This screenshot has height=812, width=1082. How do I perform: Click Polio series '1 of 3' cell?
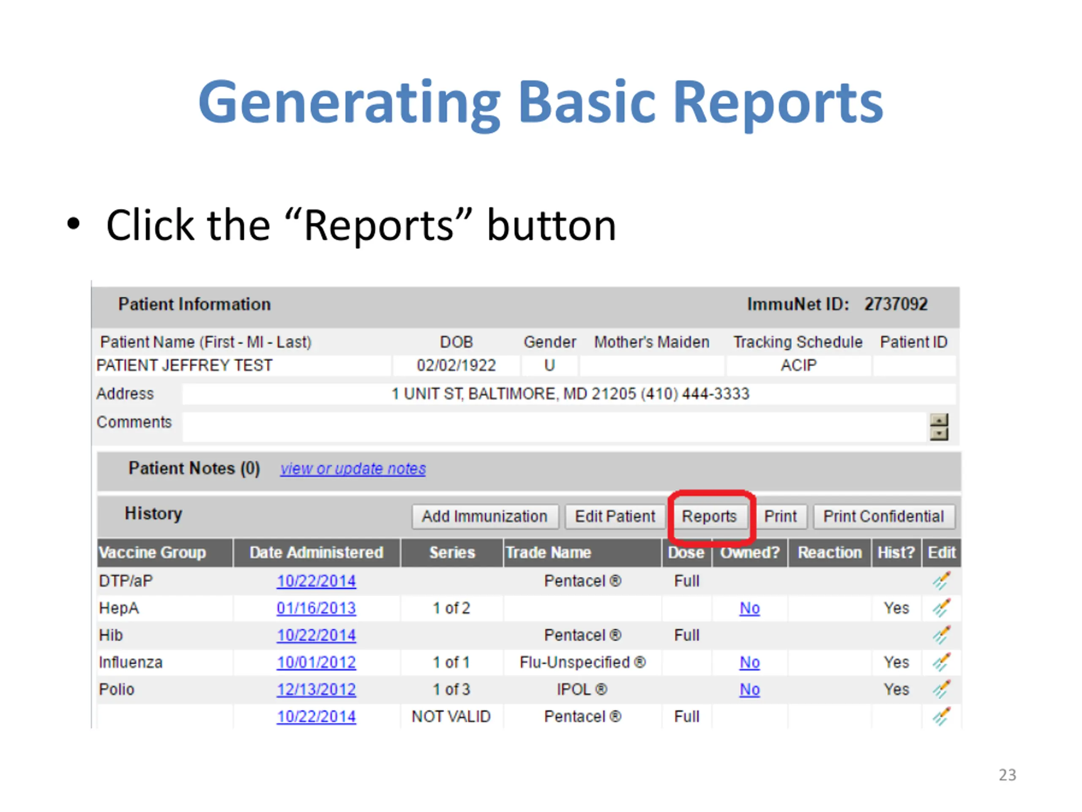tap(451, 690)
